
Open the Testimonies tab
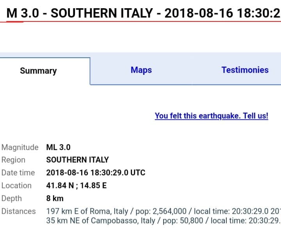click(x=245, y=70)
